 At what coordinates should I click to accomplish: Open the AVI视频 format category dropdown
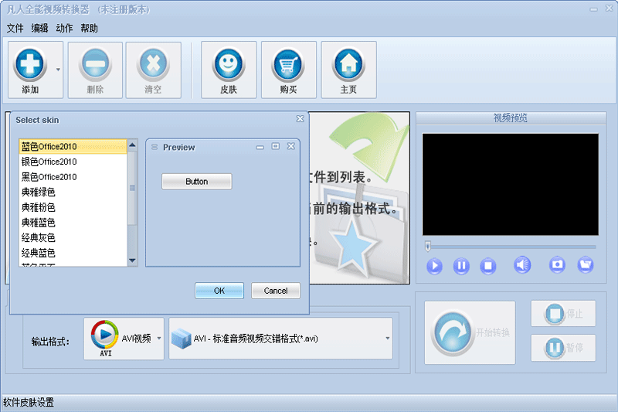click(x=124, y=339)
